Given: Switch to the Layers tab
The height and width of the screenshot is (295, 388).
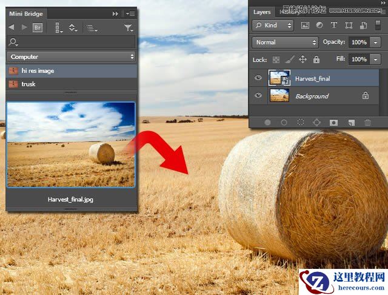Looking at the screenshot, I should (x=262, y=12).
